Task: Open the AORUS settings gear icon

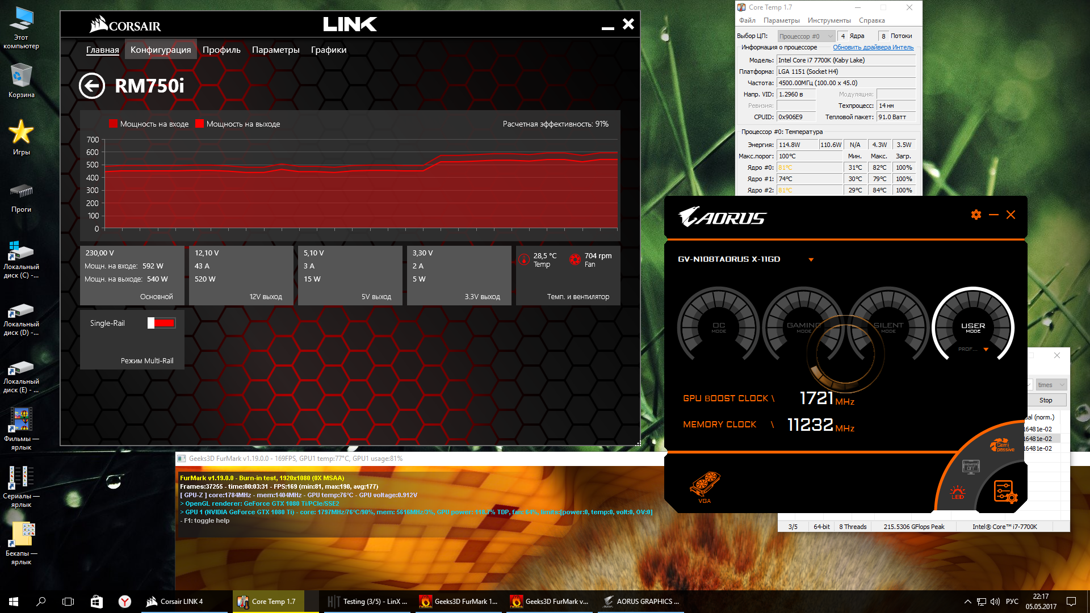Action: click(976, 215)
